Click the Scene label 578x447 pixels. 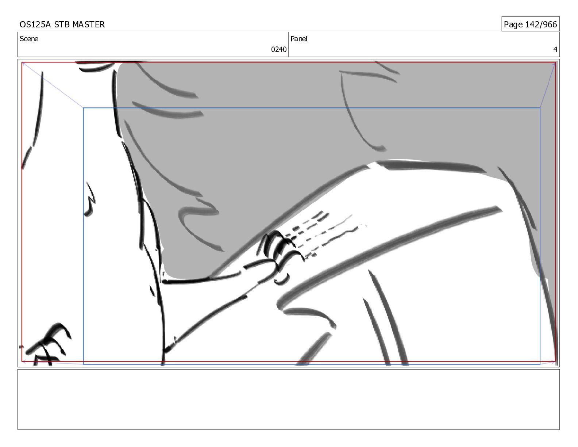(x=29, y=39)
